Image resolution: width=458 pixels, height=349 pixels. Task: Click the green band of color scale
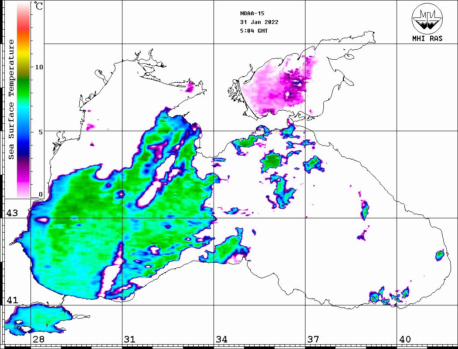coord(24,91)
